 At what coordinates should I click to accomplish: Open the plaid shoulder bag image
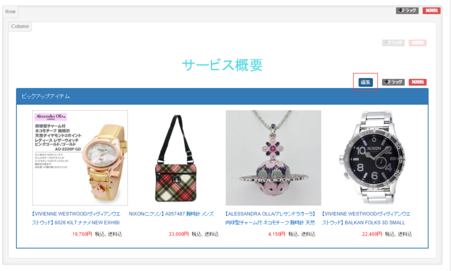click(x=177, y=158)
